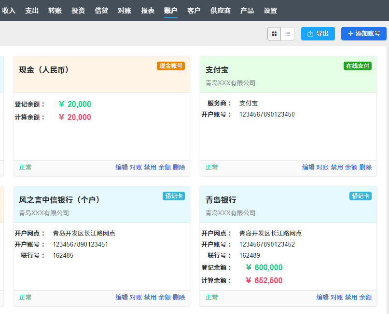The image size is (389, 314).
Task: Click the export icon button 导出
Action: (318, 34)
